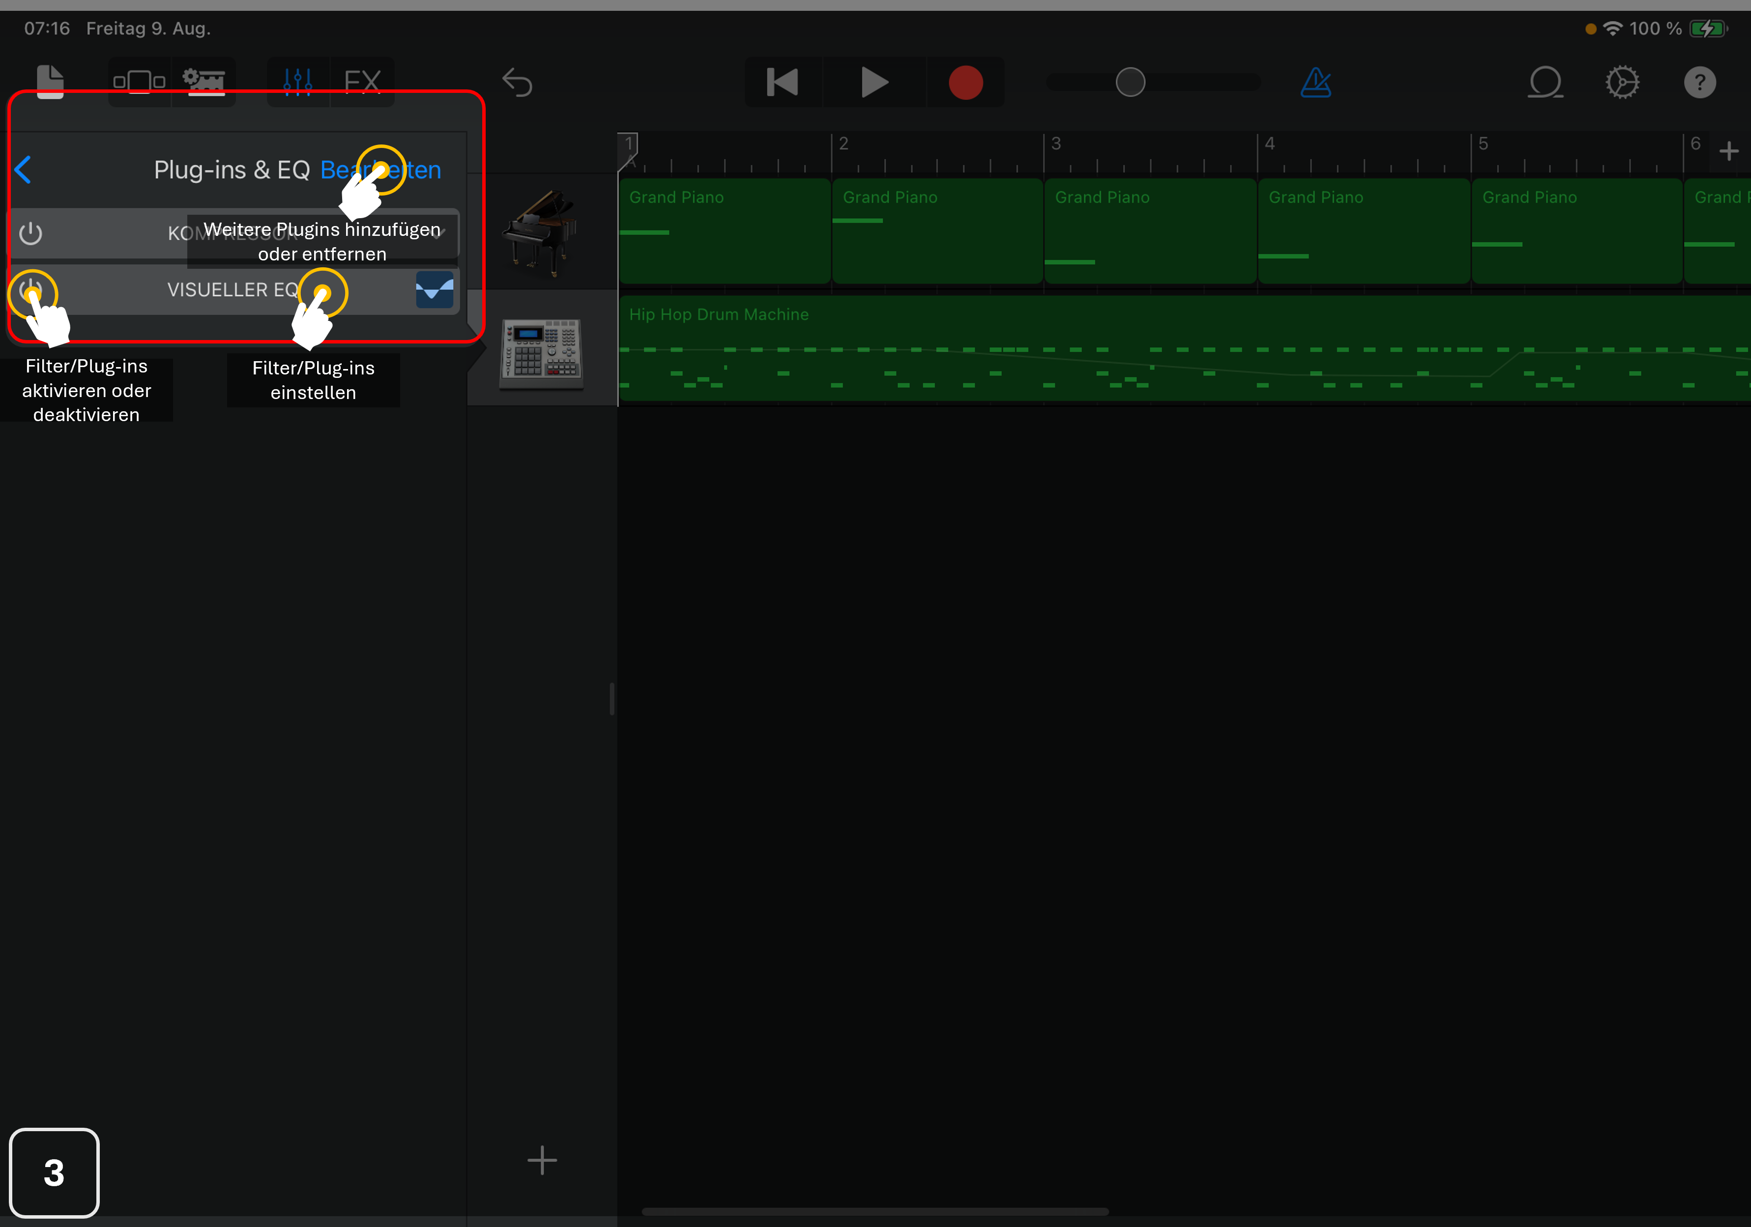Click the Plug-ins & EQ title
The image size is (1751, 1227).
[x=232, y=169]
